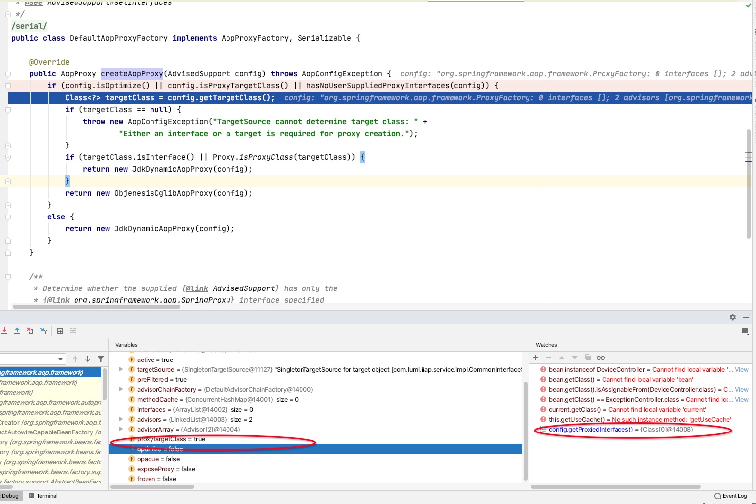756x504 pixels.
Task: Select the 'exposeProxy = false' variable row
Action: pos(315,469)
